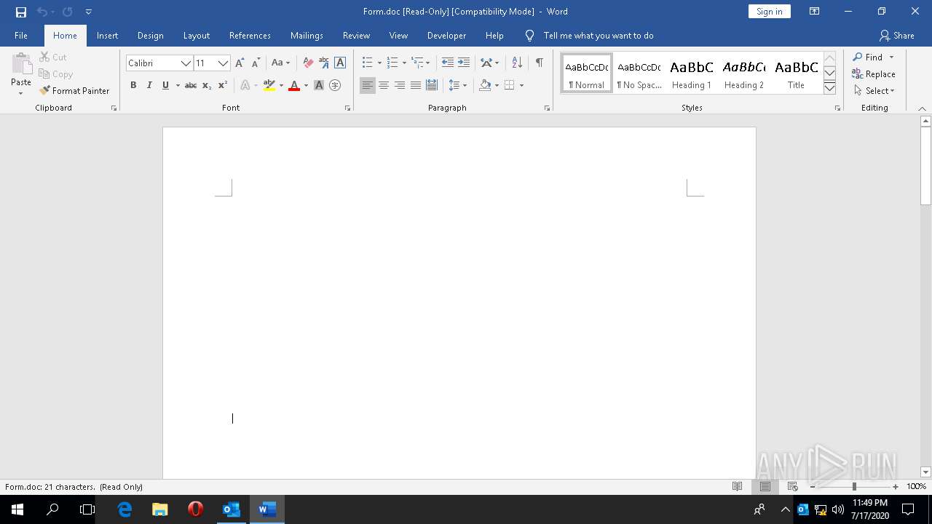
Task: Open Task View on the taskbar
Action: (x=87, y=509)
